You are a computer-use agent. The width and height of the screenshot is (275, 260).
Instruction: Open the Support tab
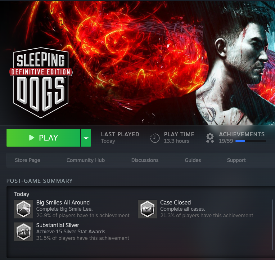236,160
